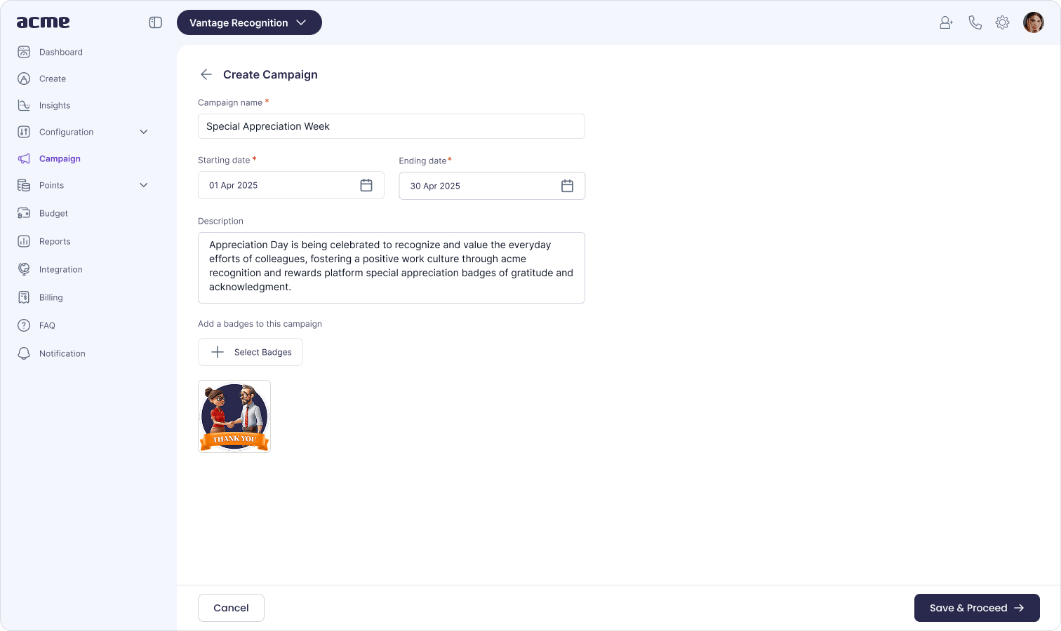1061x631 pixels.
Task: Navigate to Integration in the sidebar
Action: tap(61, 269)
